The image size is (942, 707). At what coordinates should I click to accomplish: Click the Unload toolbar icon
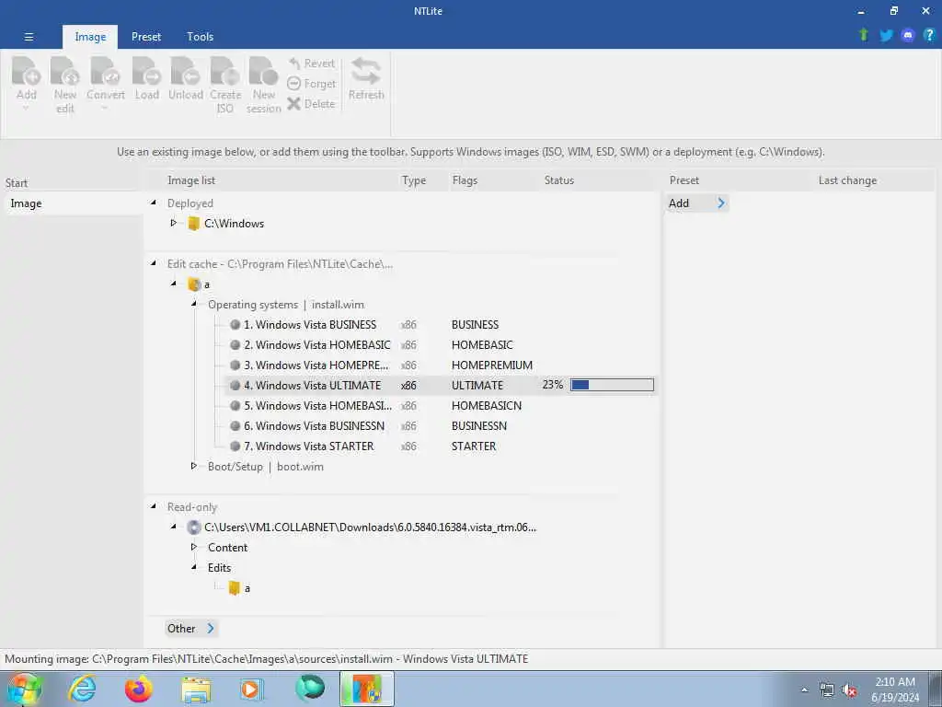(185, 71)
